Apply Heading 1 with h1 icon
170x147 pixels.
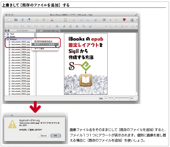[9, 26]
